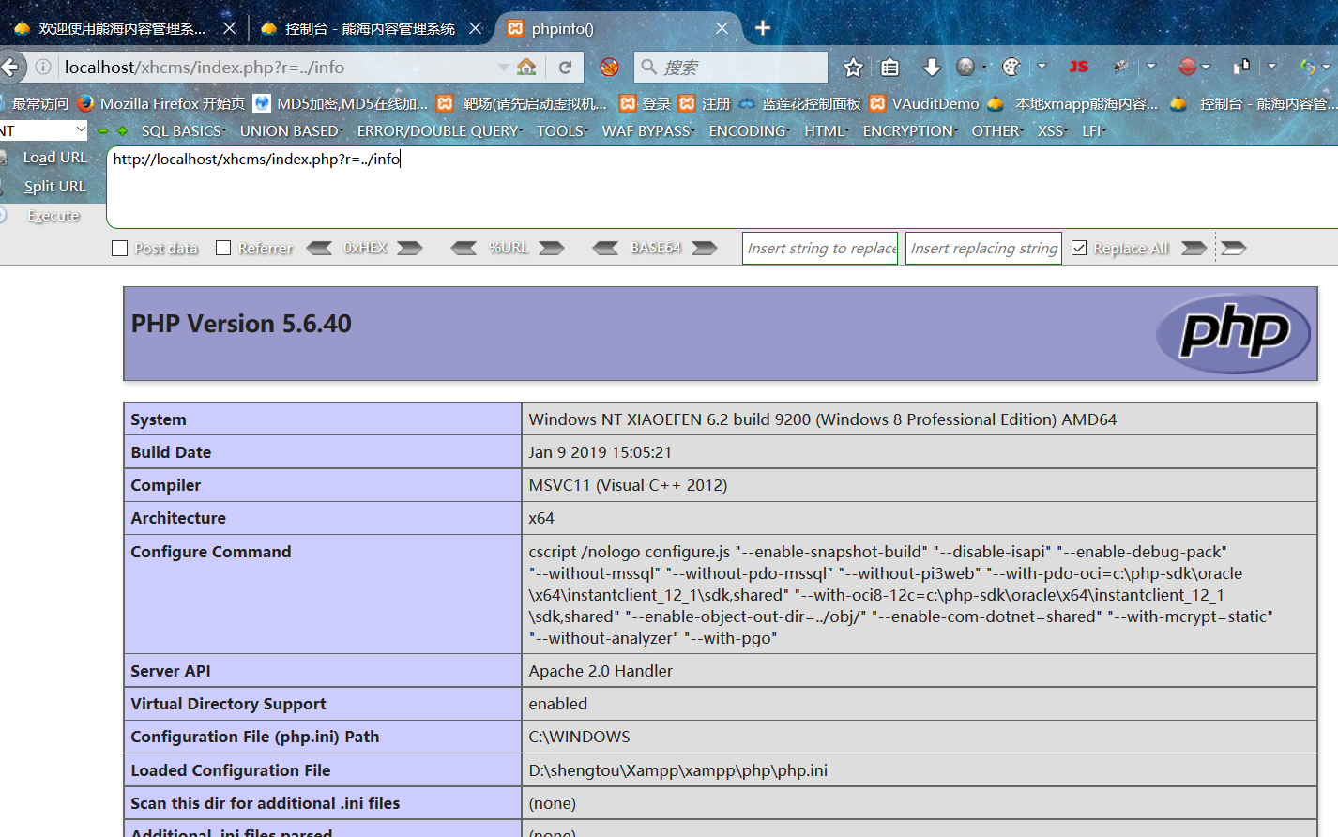
Task: Bookmark this page with the star
Action: click(853, 67)
